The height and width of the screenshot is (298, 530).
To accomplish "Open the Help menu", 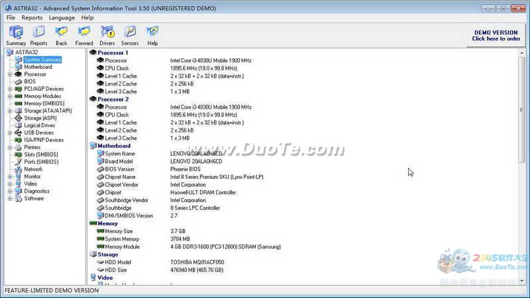I will [87, 18].
